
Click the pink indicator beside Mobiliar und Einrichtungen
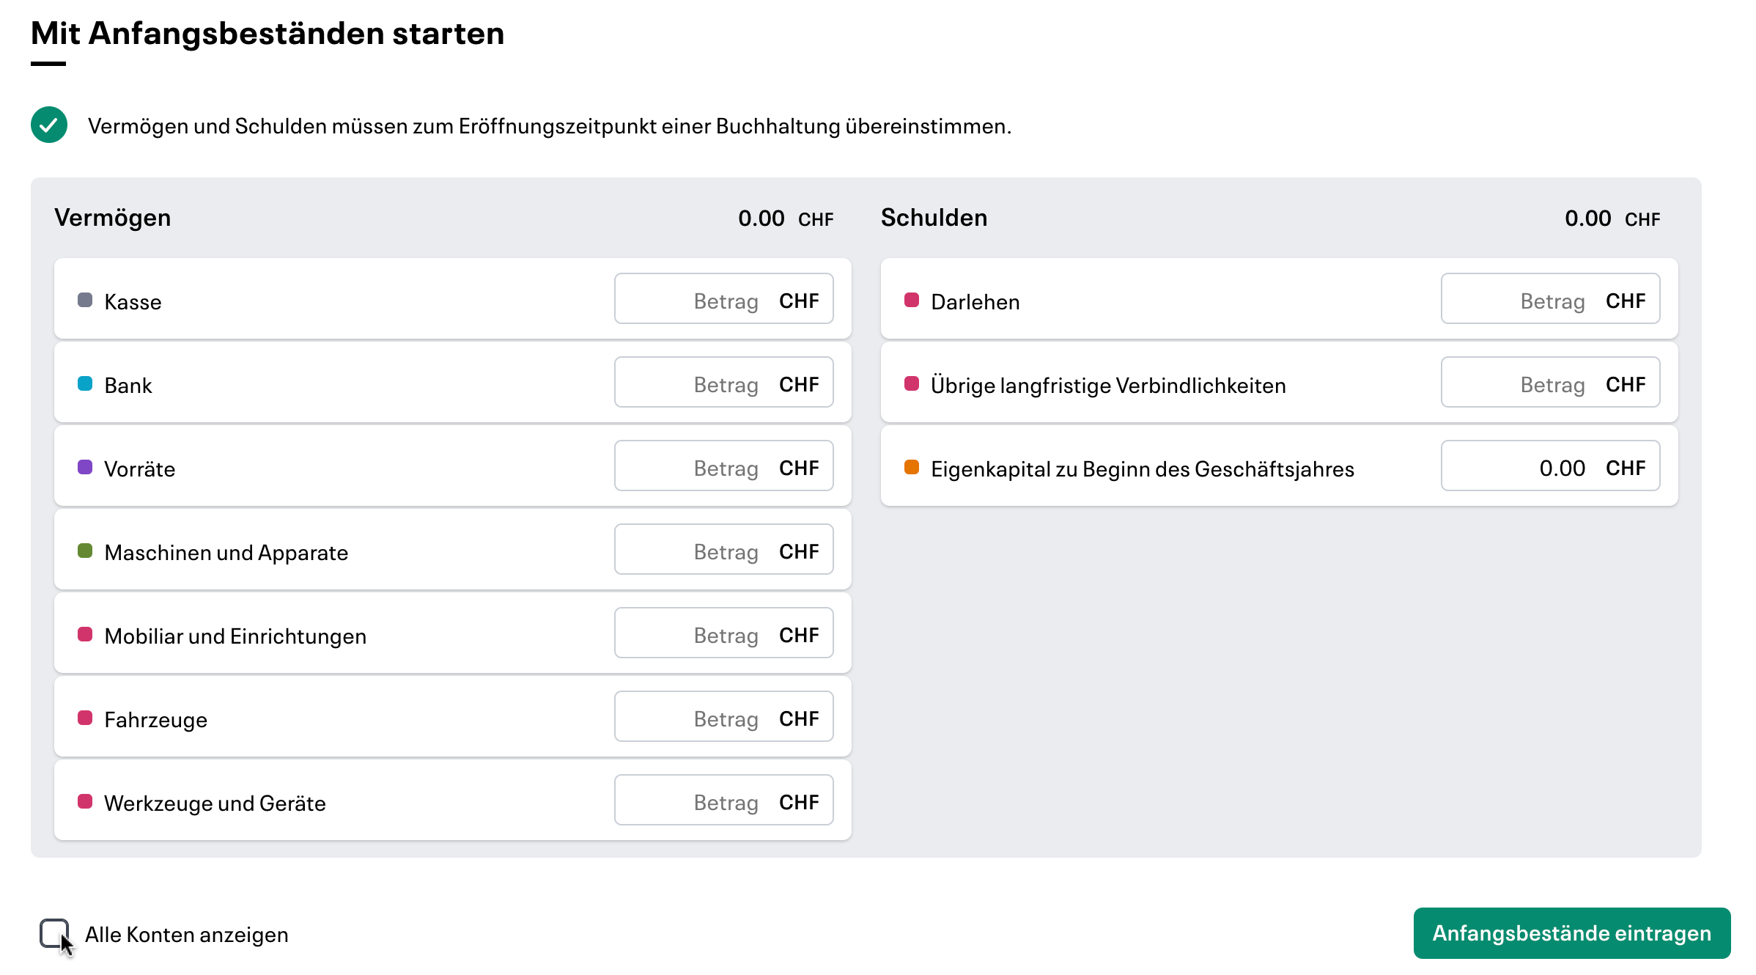tap(84, 633)
